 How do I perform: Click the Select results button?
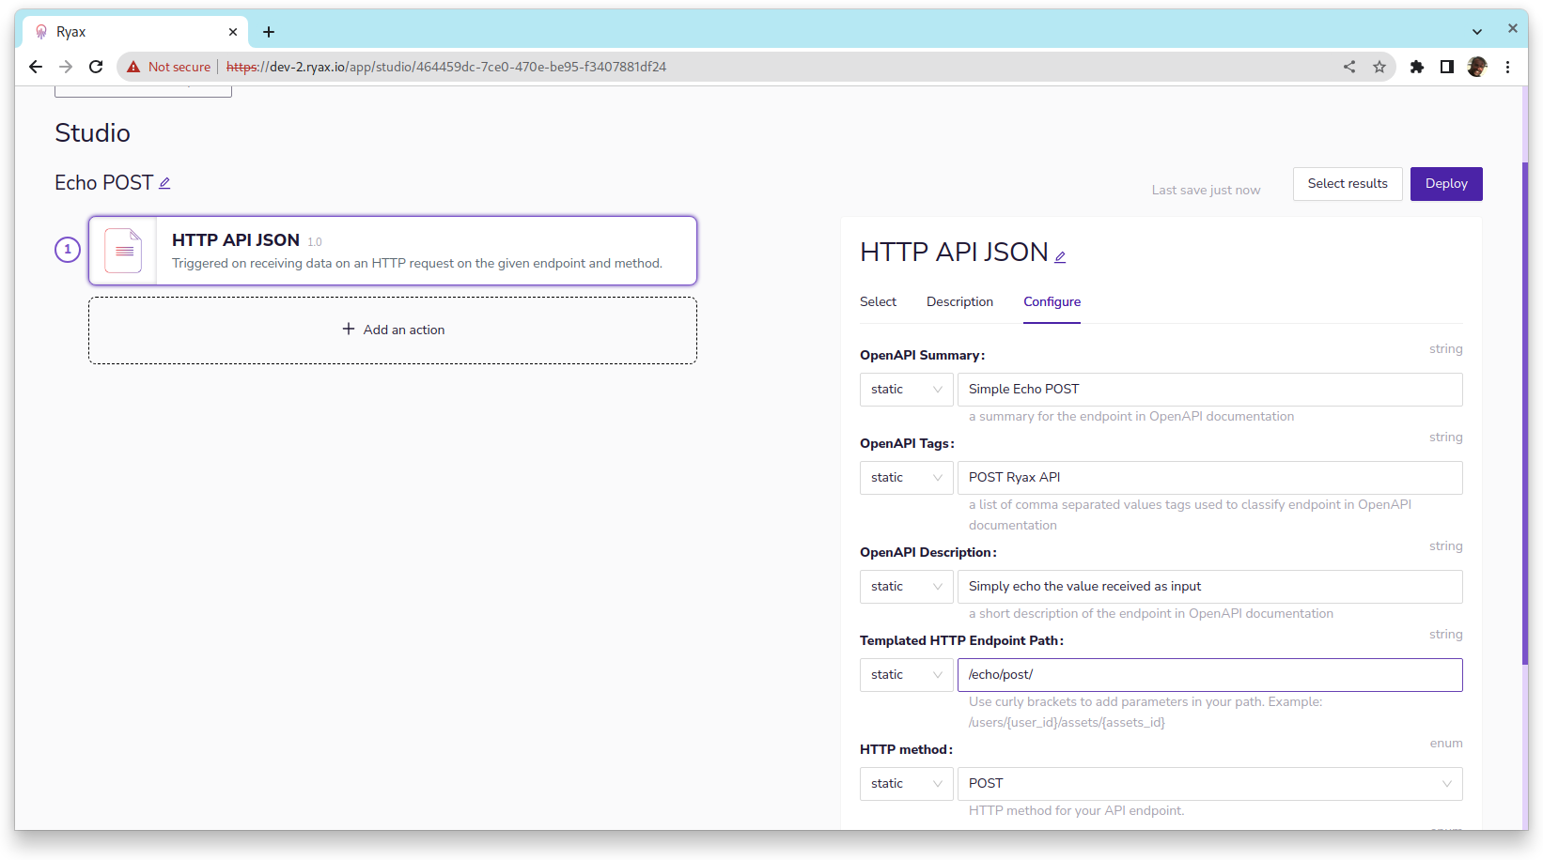point(1348,183)
